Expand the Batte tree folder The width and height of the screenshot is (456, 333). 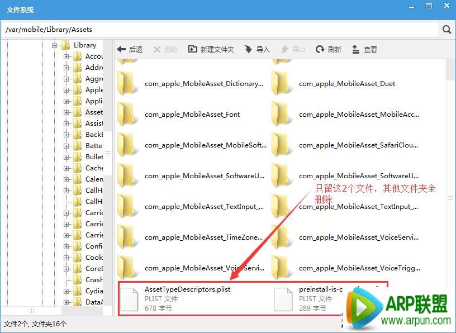(x=66, y=146)
